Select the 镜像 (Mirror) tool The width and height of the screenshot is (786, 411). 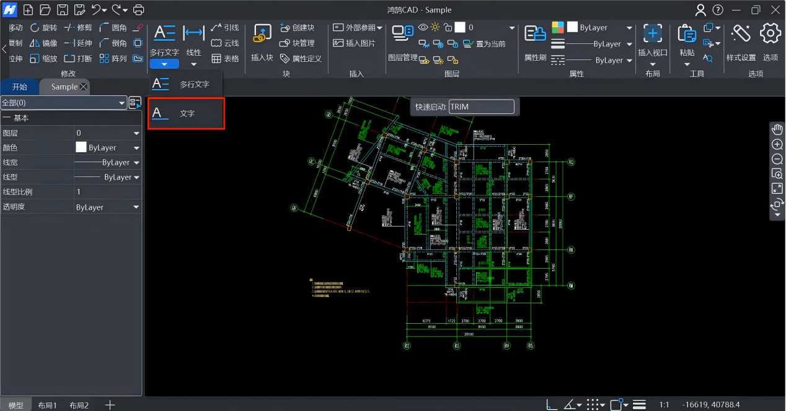pyautogui.click(x=34, y=43)
